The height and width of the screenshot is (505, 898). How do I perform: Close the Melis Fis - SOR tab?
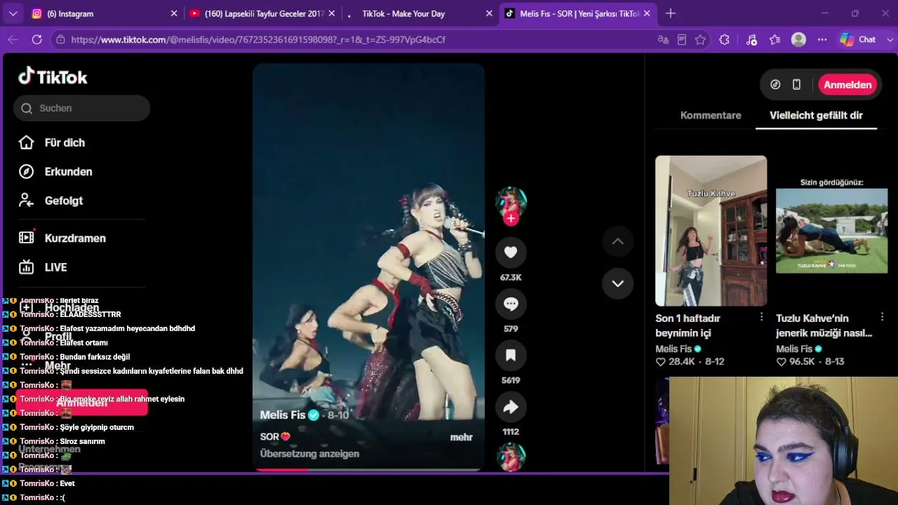pos(648,13)
